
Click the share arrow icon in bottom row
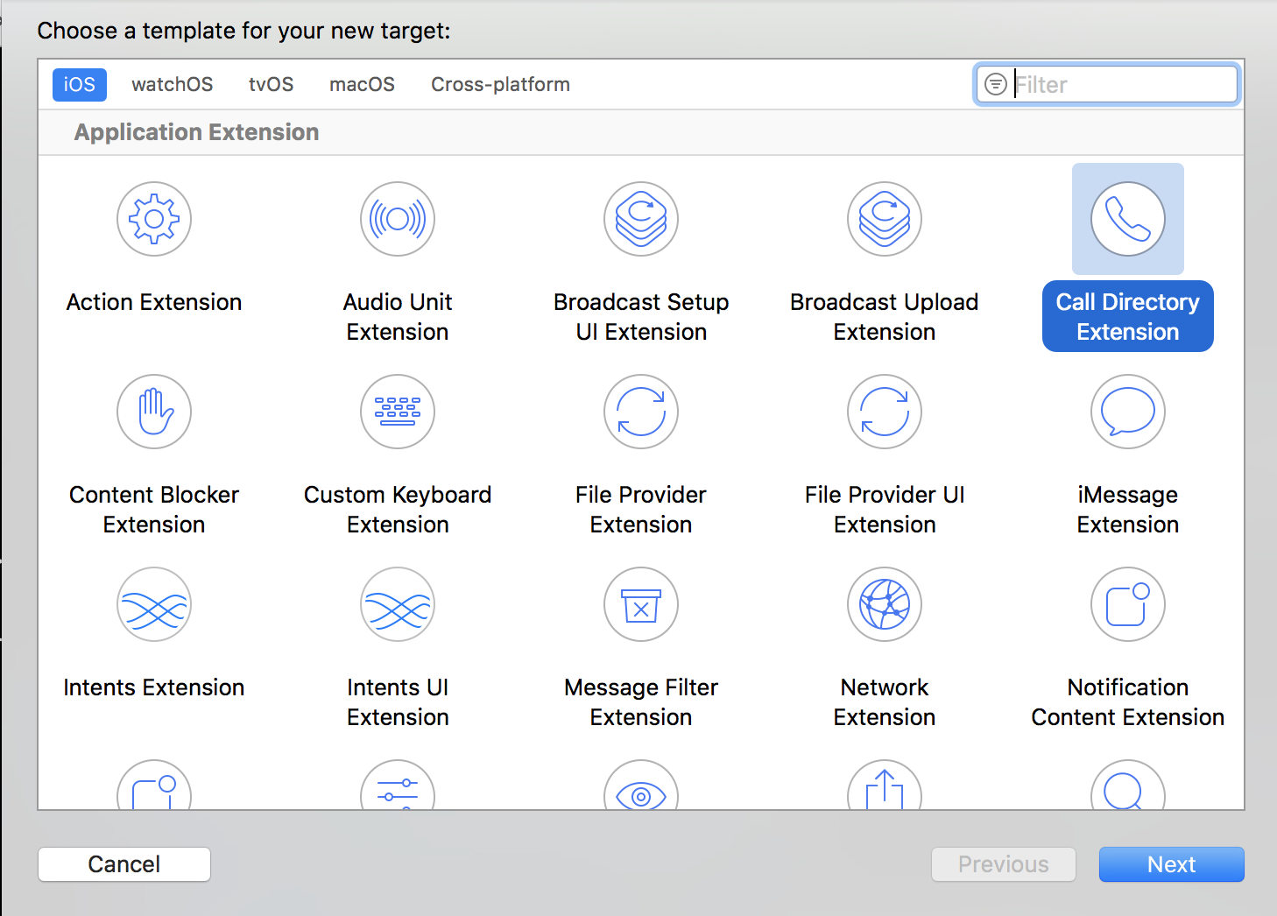[885, 786]
